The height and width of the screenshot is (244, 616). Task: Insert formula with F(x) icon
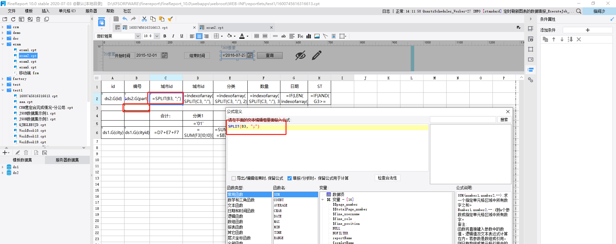pyautogui.click(x=300, y=36)
